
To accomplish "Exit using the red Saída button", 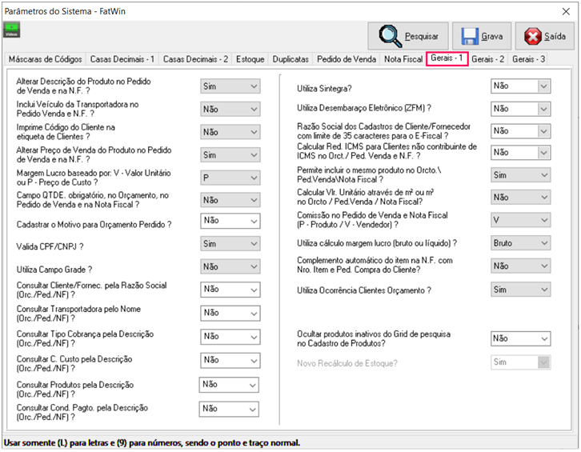I will click(544, 37).
